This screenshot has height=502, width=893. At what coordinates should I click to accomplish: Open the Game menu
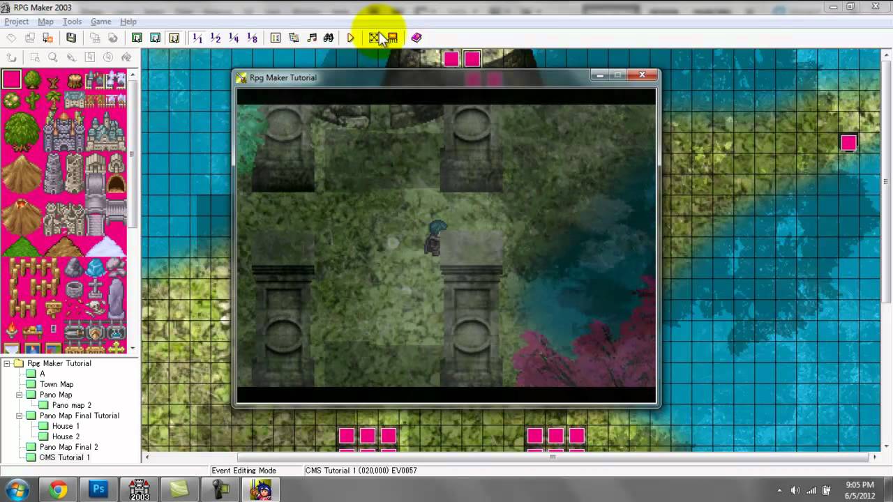100,22
